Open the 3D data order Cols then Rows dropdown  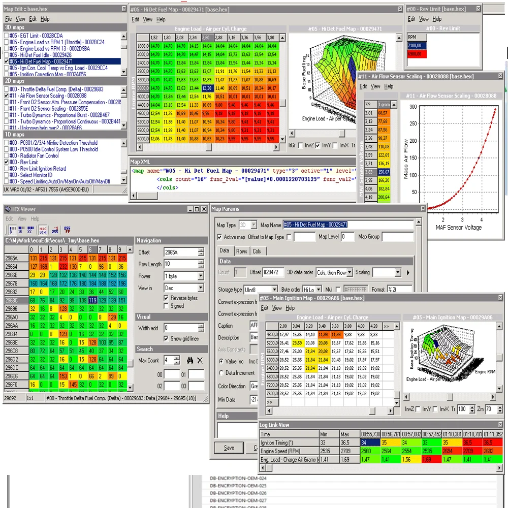pos(348,272)
